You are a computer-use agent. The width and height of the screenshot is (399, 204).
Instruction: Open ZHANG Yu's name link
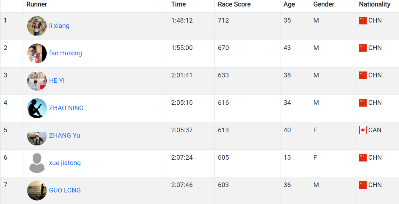click(x=64, y=135)
